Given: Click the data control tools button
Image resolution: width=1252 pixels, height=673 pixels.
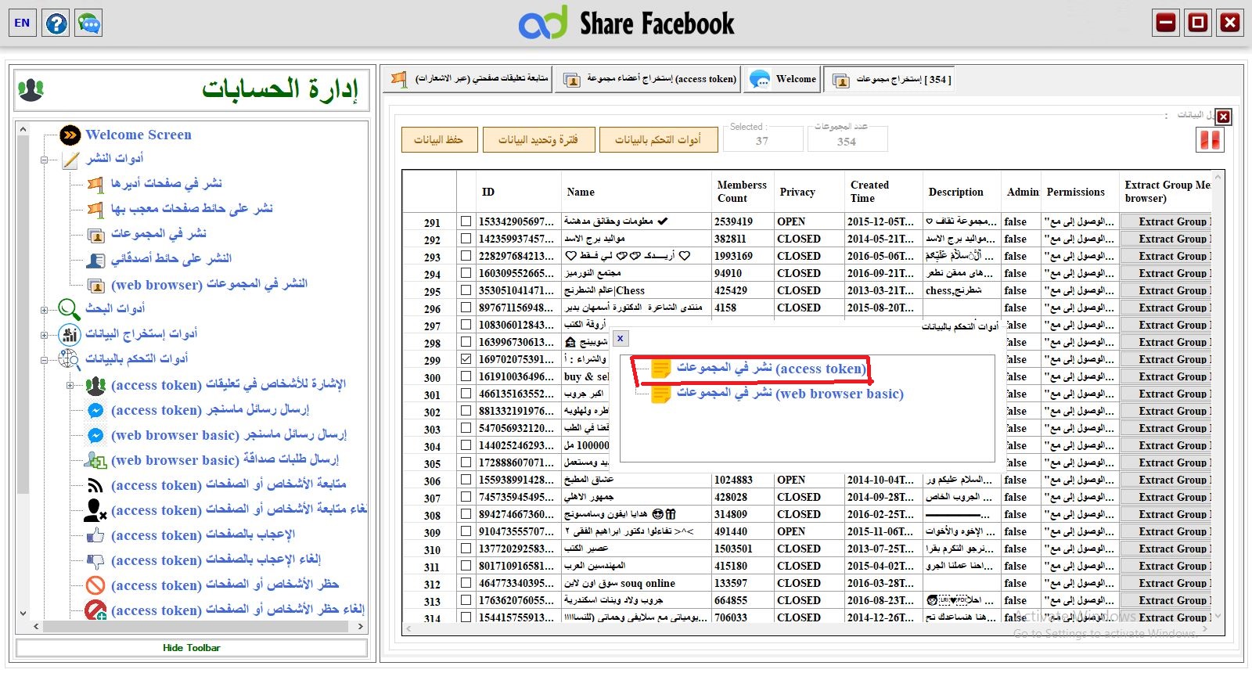Looking at the screenshot, I should (x=657, y=139).
